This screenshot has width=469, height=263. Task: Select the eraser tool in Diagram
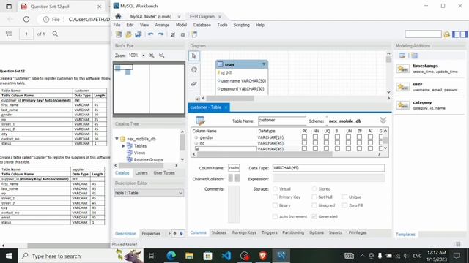193,84
